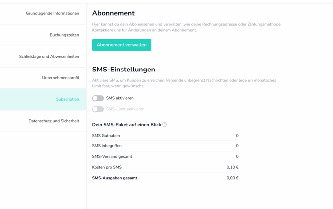Click the Abonnement section heading
Viewport: 333px width, 209px height.
click(113, 13)
